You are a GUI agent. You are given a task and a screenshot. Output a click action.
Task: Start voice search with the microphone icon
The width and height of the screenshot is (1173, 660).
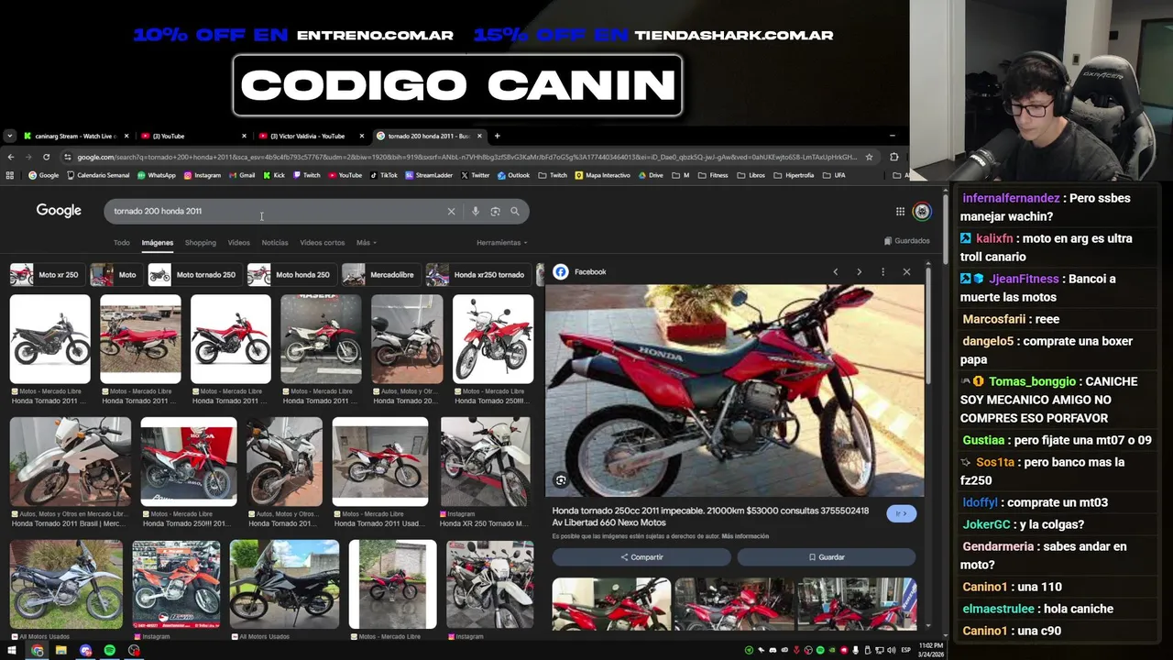point(475,211)
